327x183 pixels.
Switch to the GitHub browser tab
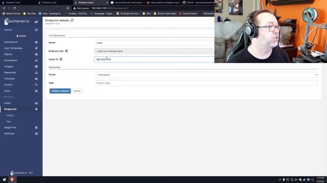[x=198, y=3]
